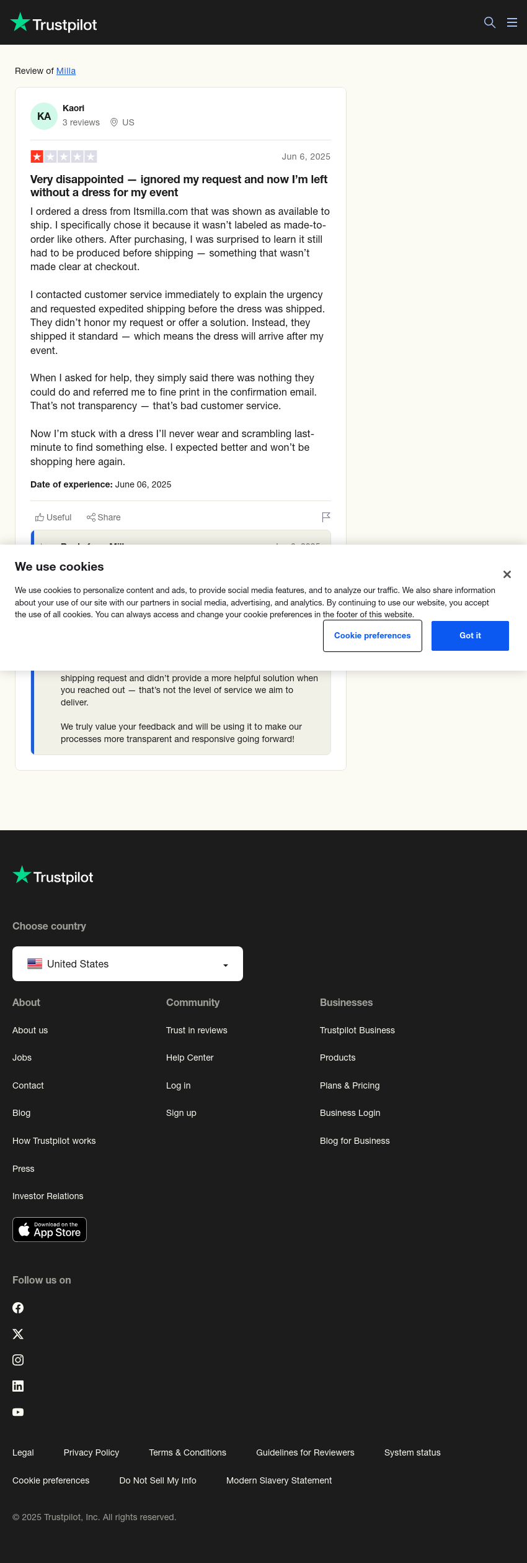Screen dimensions: 527x1563
Task: Share this review
Action: pyautogui.click(x=104, y=517)
